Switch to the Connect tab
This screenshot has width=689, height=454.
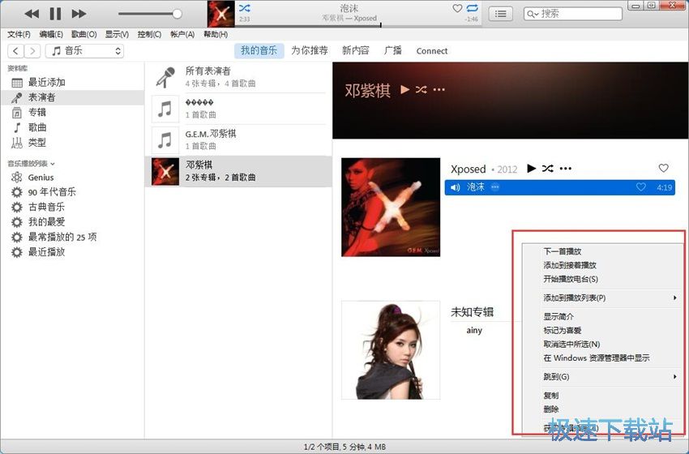click(x=432, y=51)
